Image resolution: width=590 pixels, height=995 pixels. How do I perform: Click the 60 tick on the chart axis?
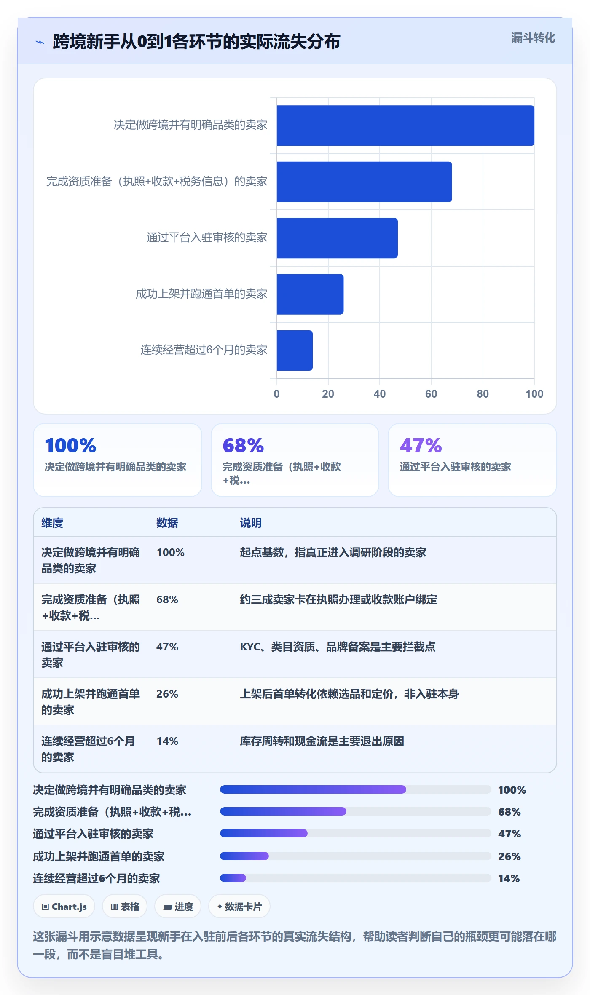431,394
